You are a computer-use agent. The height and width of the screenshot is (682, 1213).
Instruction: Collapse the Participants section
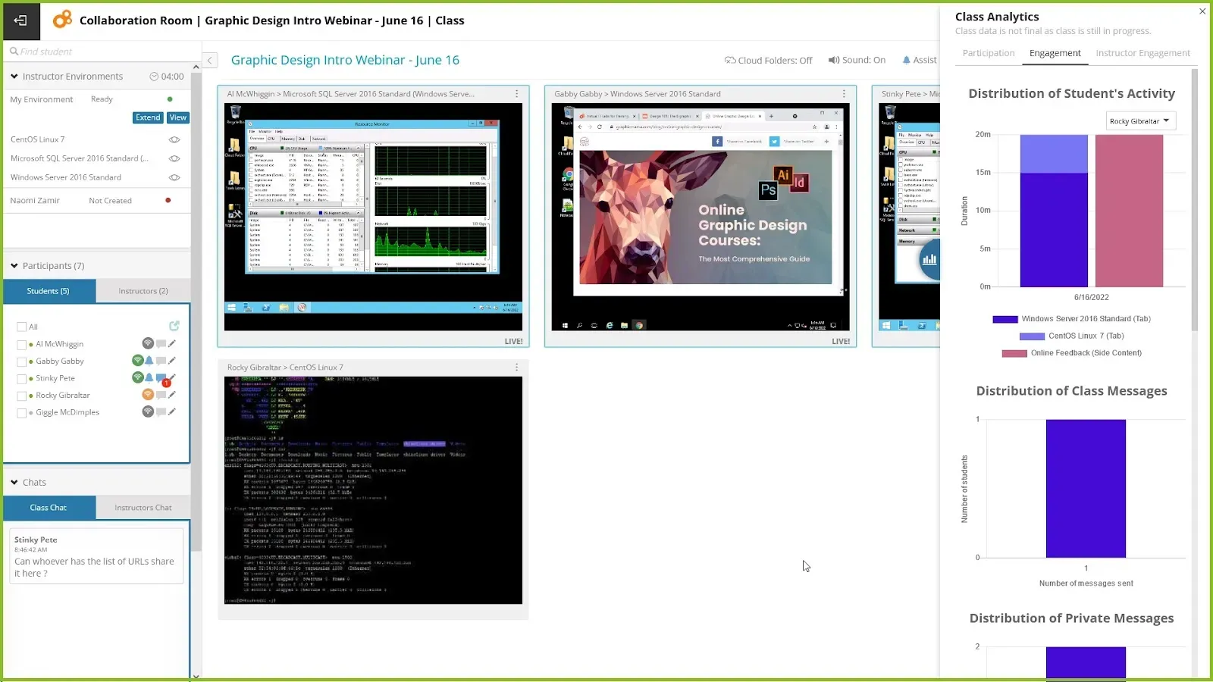click(14, 266)
